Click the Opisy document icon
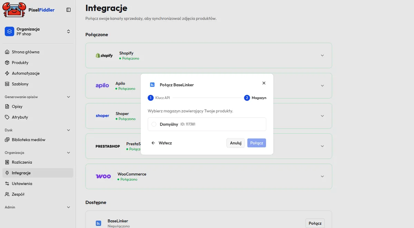 [x=7, y=107]
